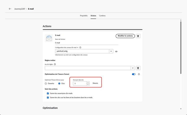187x115 pixels.
Task: Click the e-mail envelope thumbnail
Action: coord(49,38)
